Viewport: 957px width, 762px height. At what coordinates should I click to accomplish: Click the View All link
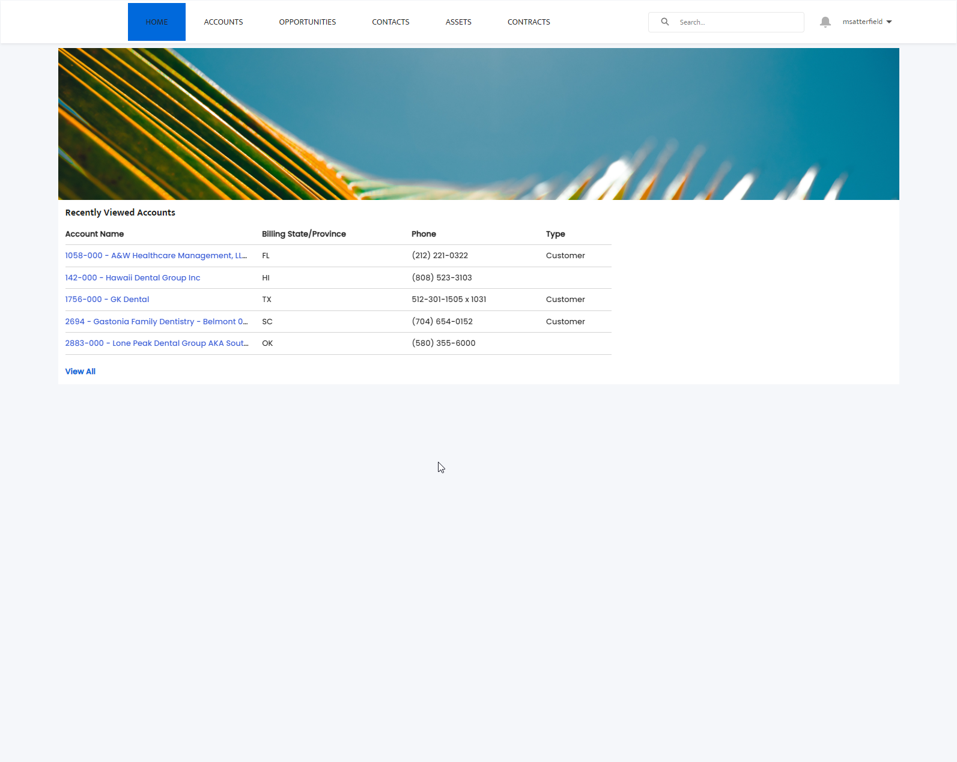(x=81, y=372)
